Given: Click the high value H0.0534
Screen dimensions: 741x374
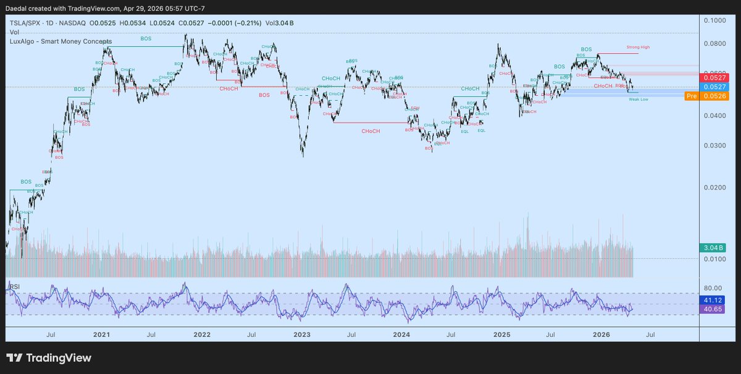Looking at the screenshot, I should point(132,23).
